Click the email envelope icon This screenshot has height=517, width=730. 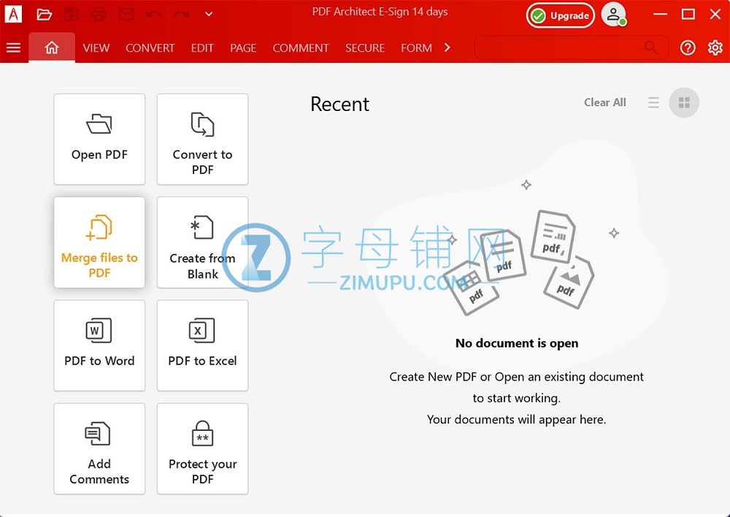pyautogui.click(x=126, y=15)
